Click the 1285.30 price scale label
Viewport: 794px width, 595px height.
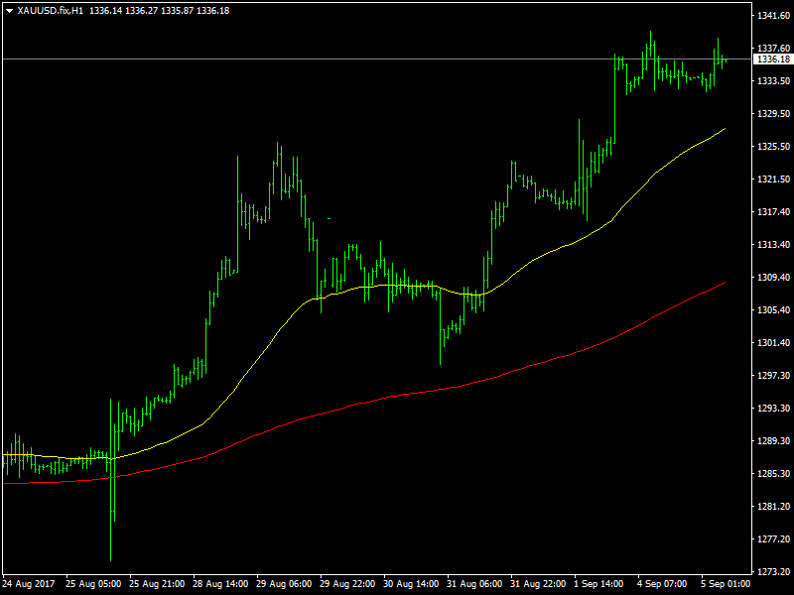773,474
